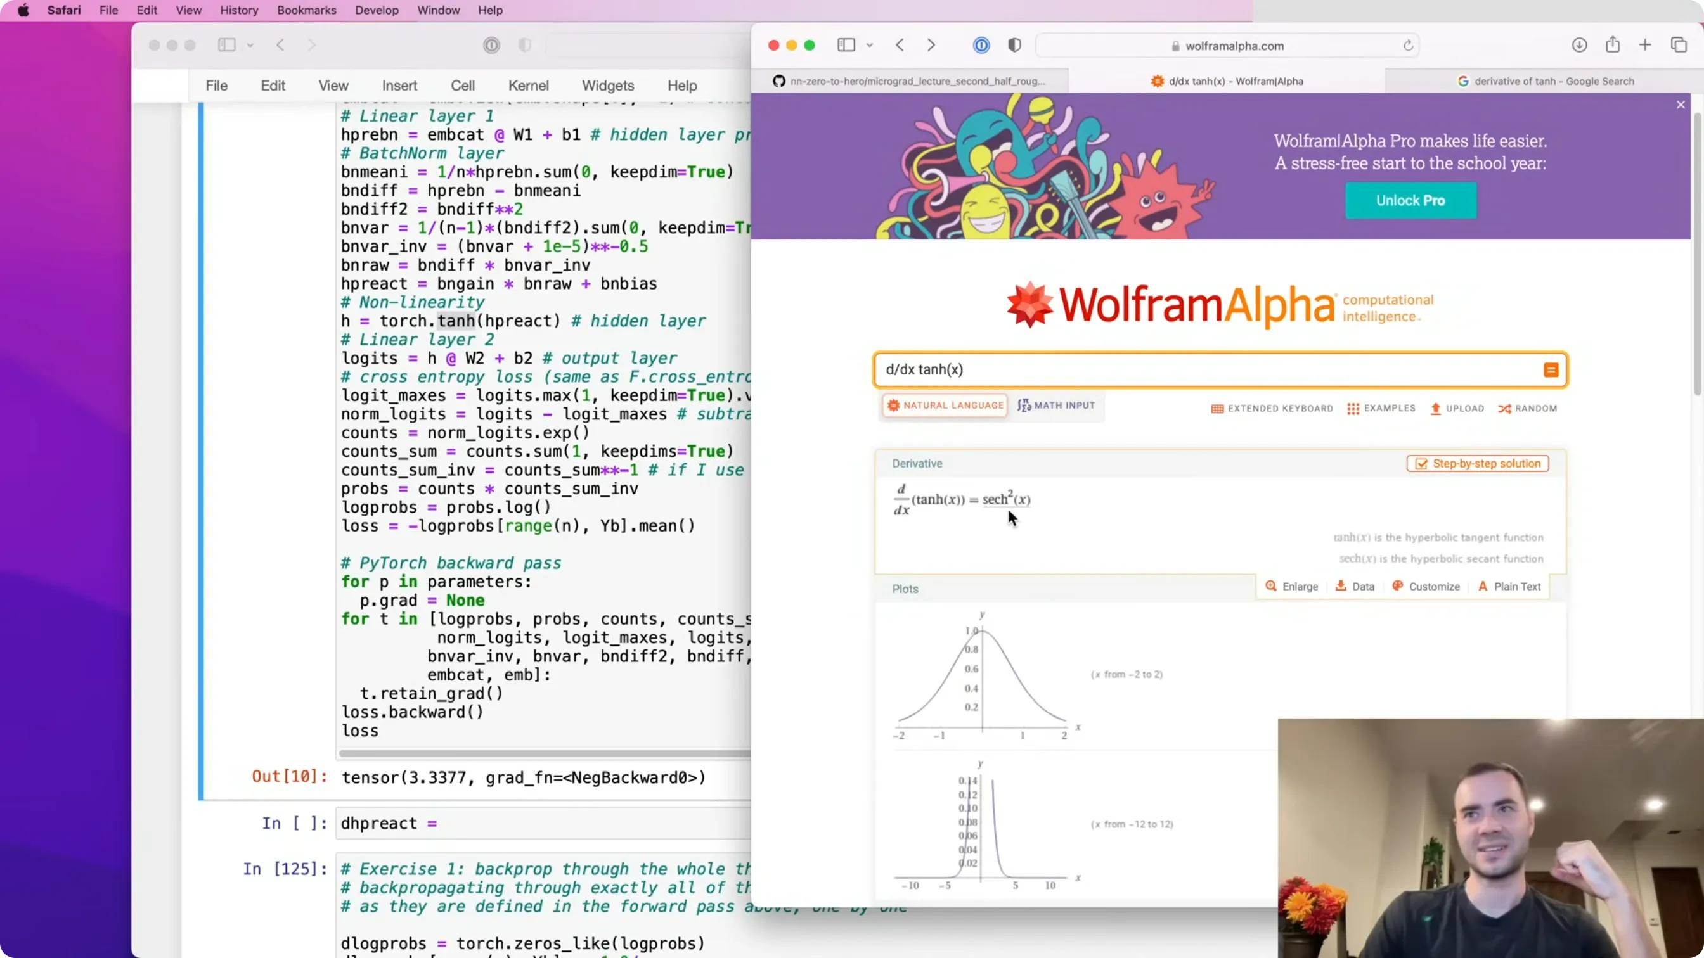Switch to Math Input mode
1704x958 pixels.
[1056, 406]
